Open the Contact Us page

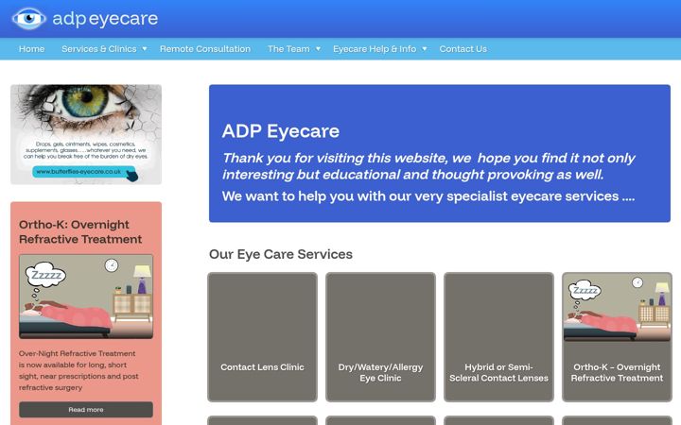(x=463, y=49)
